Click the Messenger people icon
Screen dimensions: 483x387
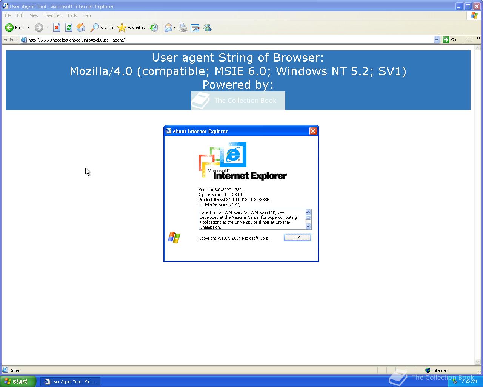207,28
